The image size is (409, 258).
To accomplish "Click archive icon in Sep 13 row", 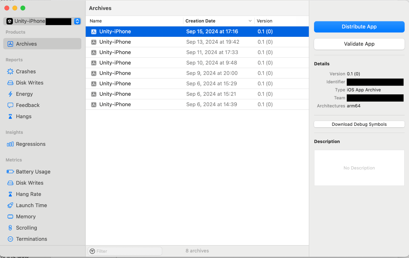I will [x=94, y=42].
